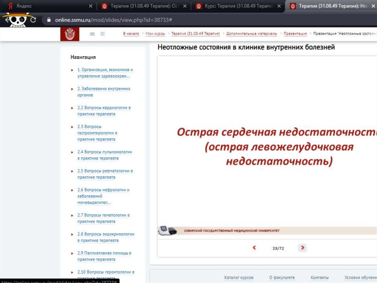Viewport: 377px width, 283px height.
Task: Click the university crest logo in header
Action: click(70, 34)
